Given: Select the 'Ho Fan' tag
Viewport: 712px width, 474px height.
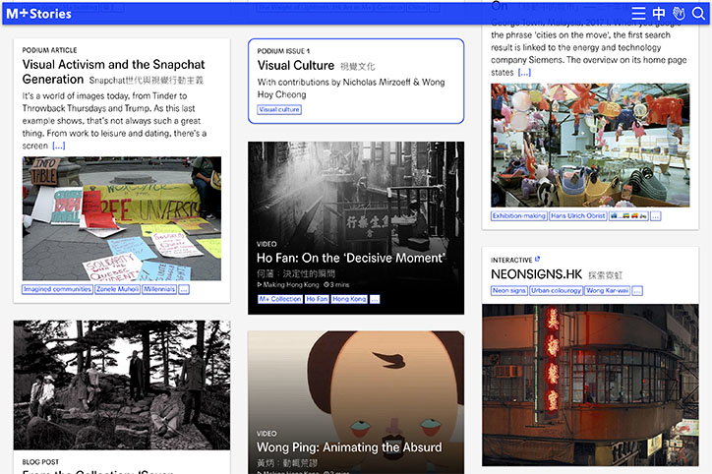Looking at the screenshot, I should pyautogui.click(x=317, y=299).
